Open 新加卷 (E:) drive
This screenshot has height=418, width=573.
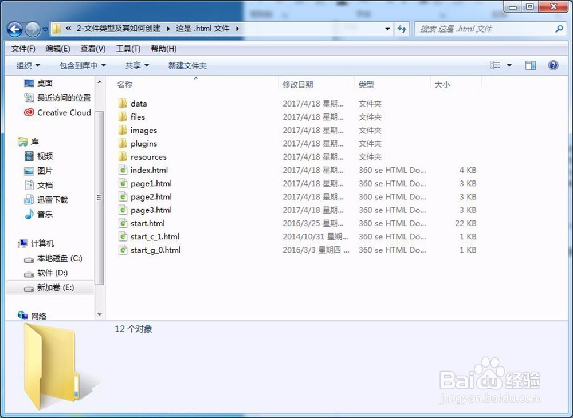coord(49,287)
